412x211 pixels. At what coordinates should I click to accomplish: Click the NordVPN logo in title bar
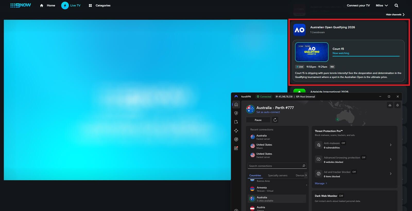pos(236,97)
